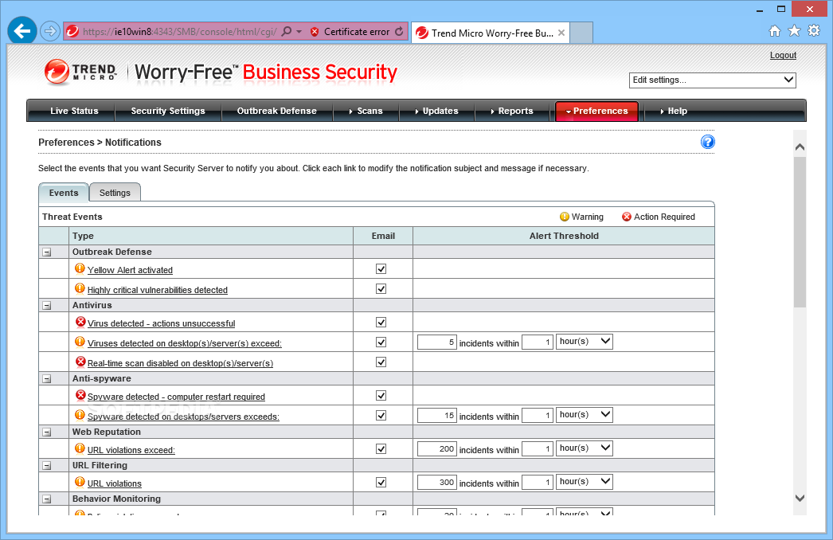Collapse the Behavior Monitoring group
The height and width of the screenshot is (540, 833).
[47, 499]
